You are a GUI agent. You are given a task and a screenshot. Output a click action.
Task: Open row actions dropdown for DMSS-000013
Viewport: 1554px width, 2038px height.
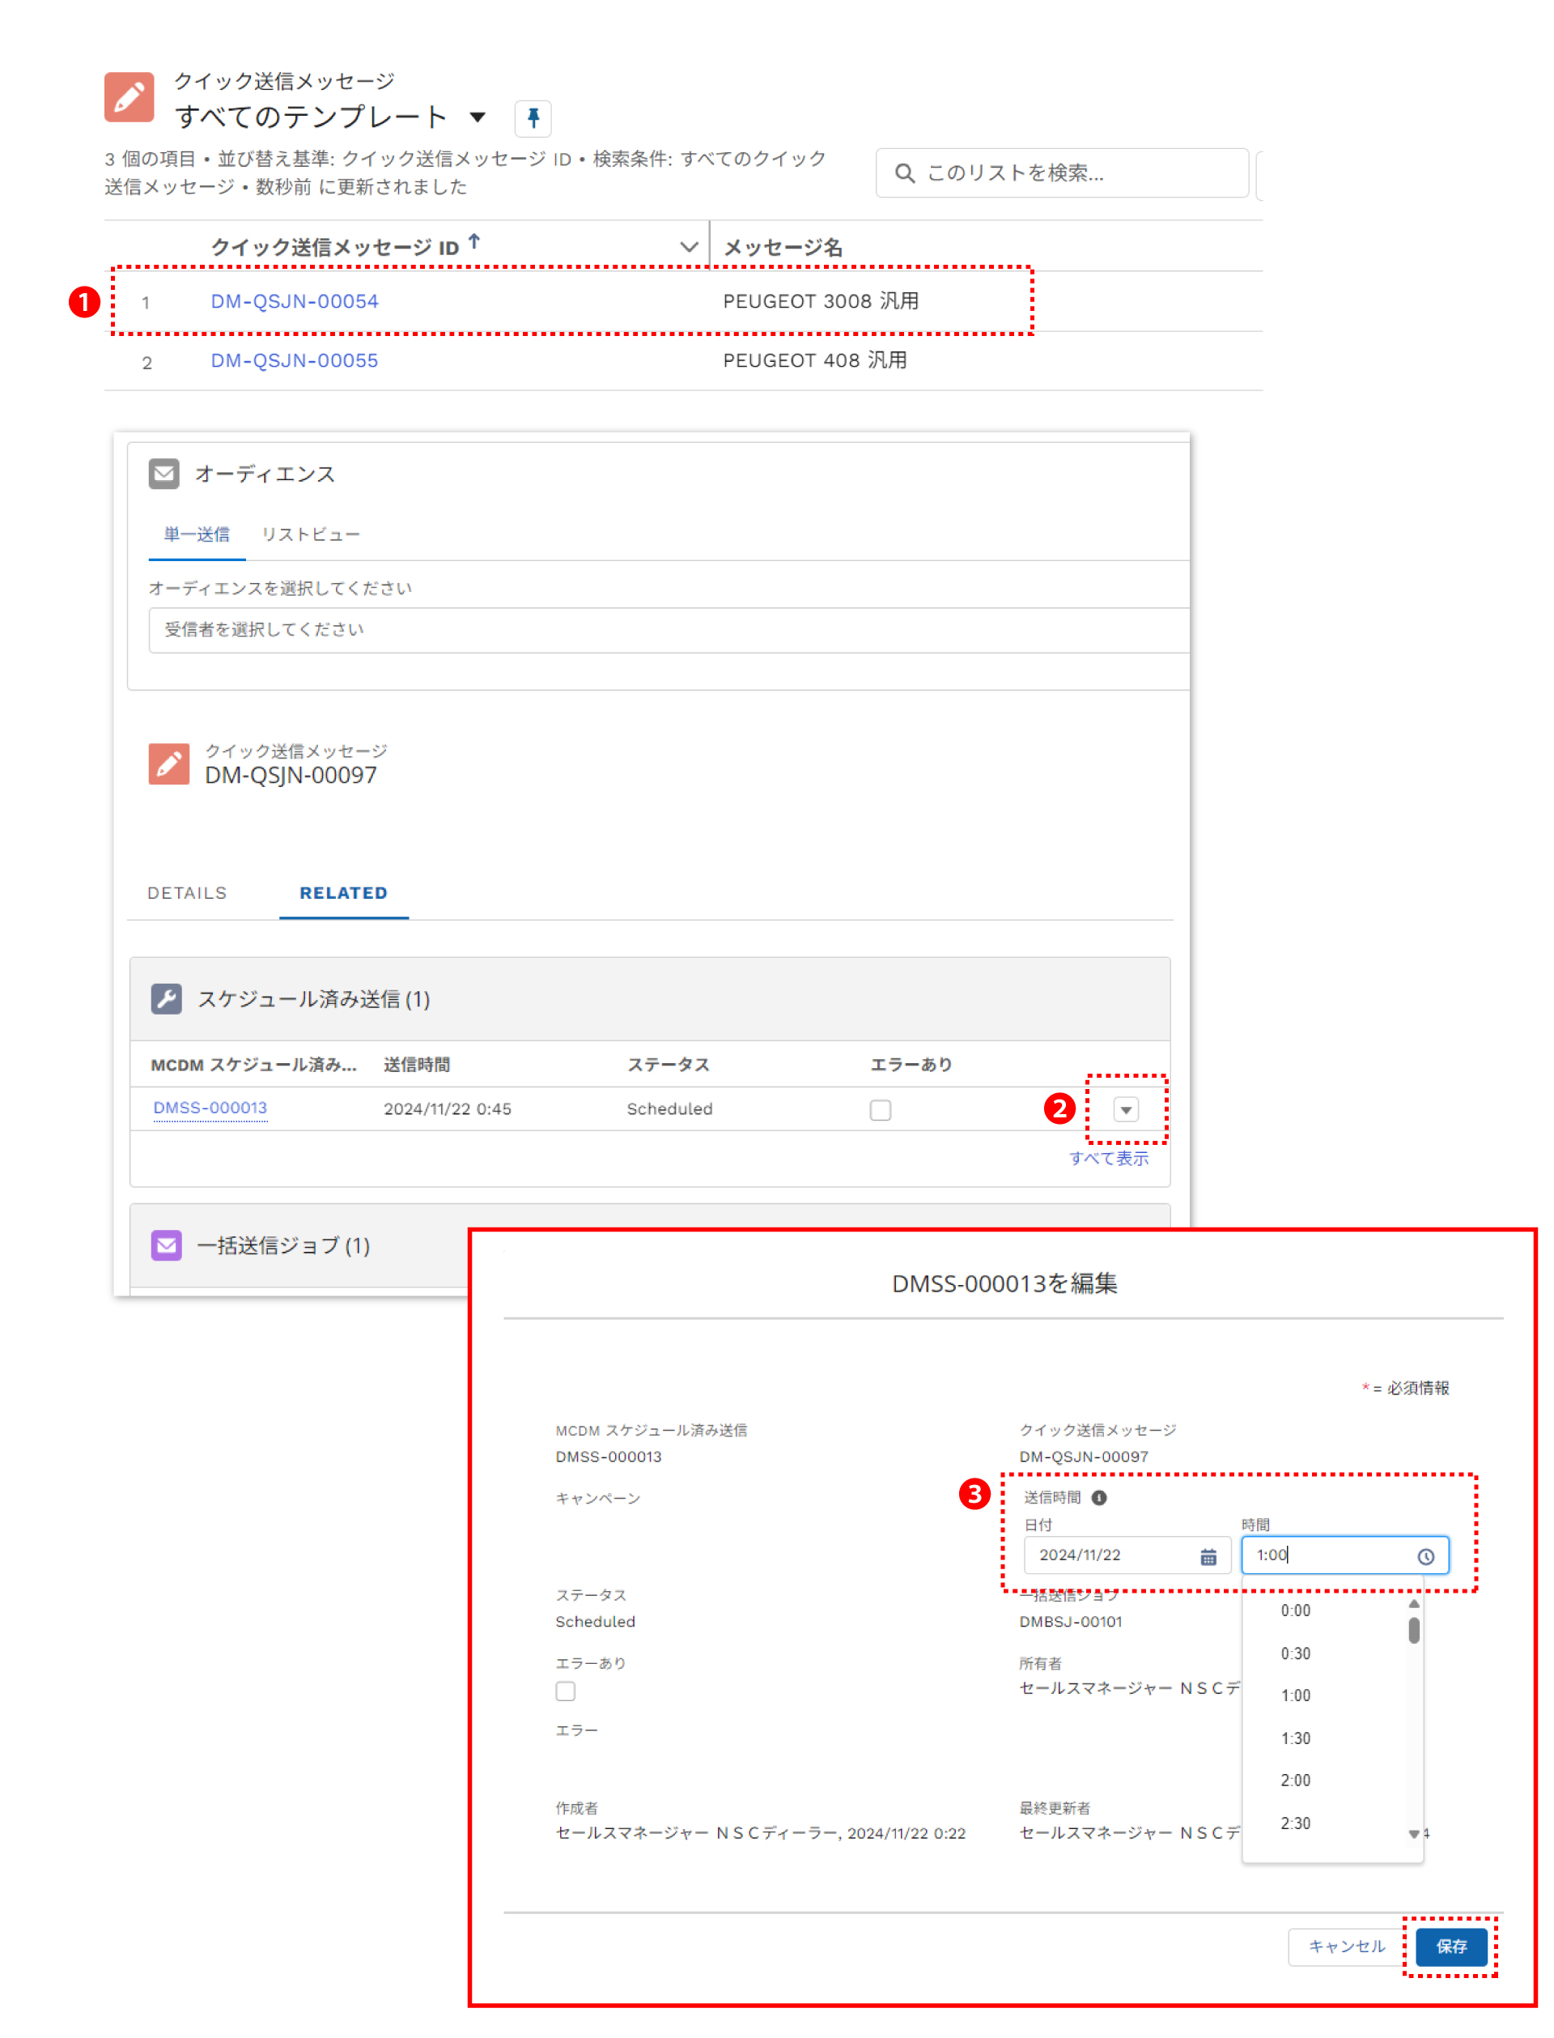(1126, 1109)
